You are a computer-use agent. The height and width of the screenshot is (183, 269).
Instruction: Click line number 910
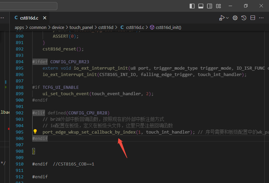[x=19, y=164]
